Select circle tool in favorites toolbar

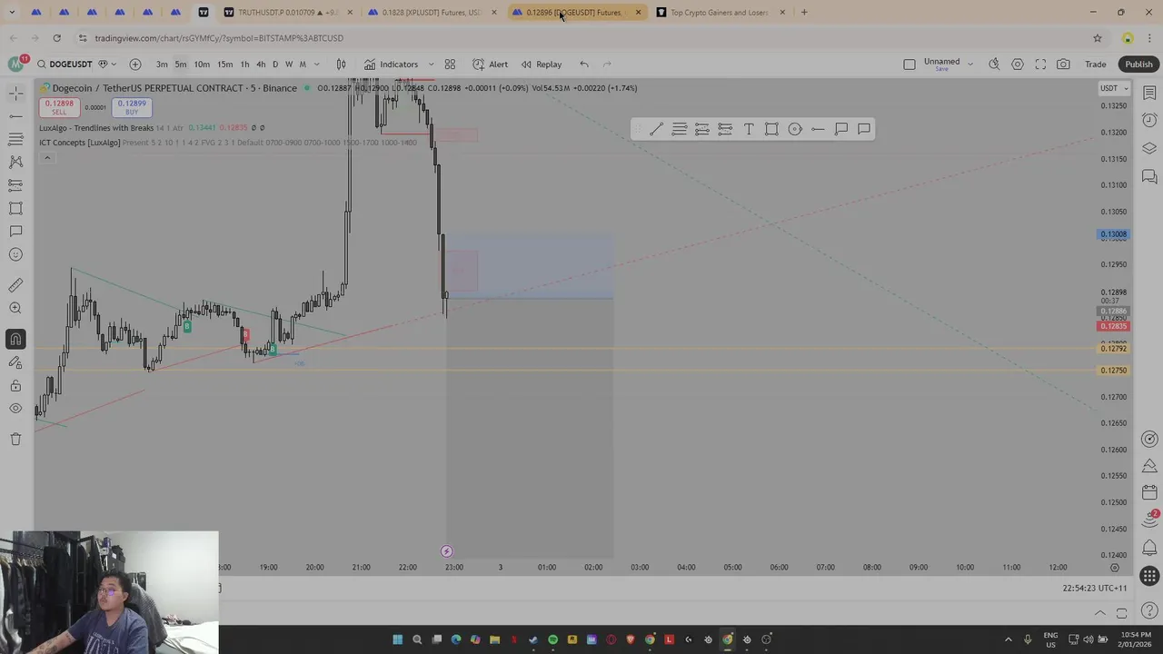click(795, 129)
